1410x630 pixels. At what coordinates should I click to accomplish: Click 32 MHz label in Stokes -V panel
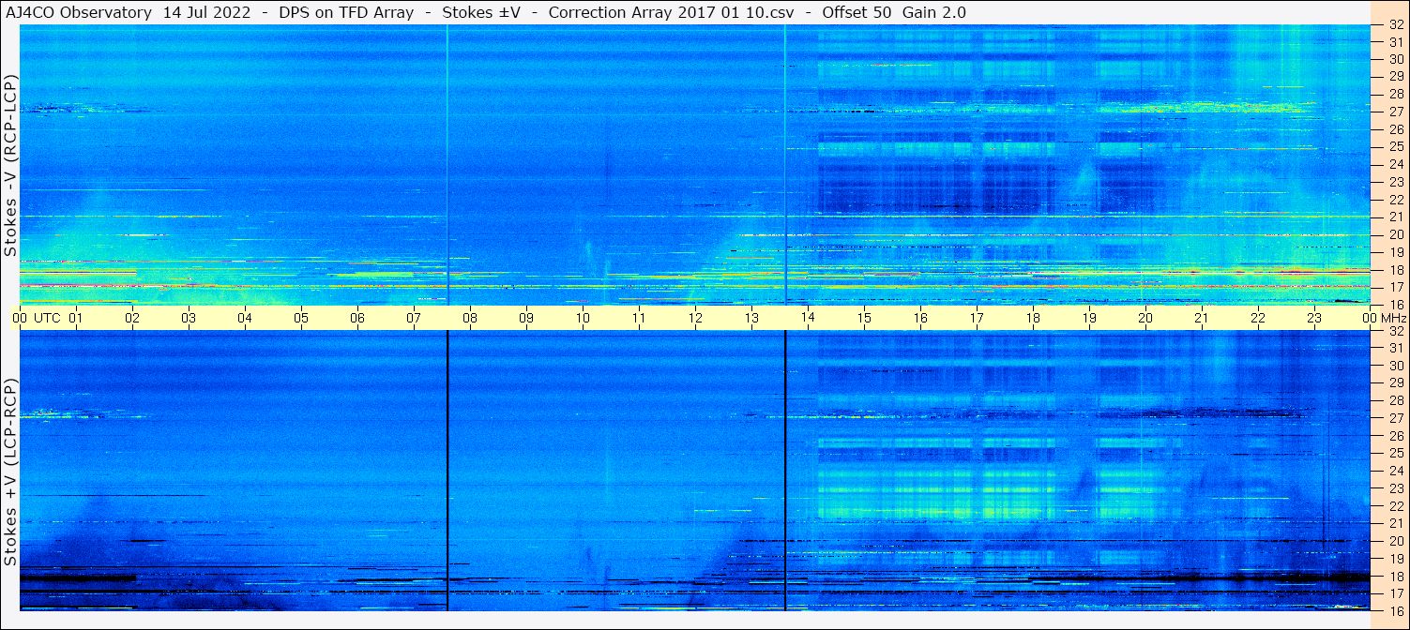pyautogui.click(x=1396, y=24)
